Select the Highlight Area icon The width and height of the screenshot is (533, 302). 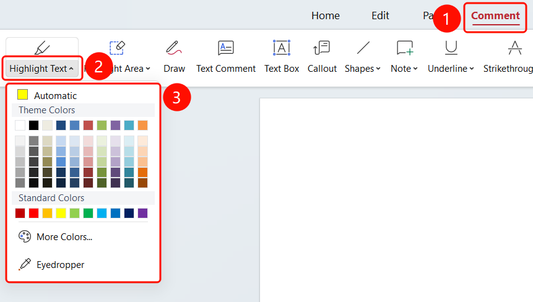tap(117, 48)
